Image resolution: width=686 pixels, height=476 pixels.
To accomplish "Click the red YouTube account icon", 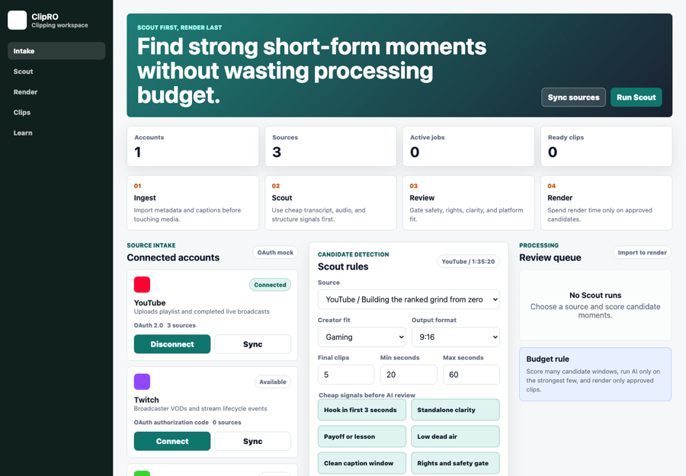I will click(142, 285).
